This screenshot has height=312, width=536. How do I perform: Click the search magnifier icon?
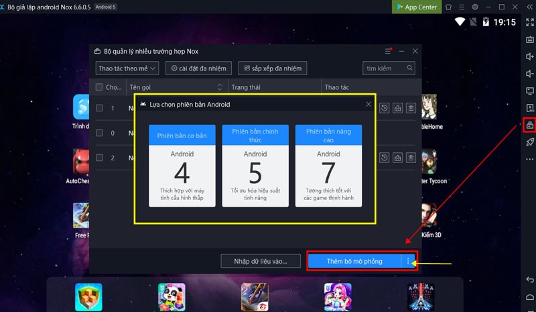409,68
